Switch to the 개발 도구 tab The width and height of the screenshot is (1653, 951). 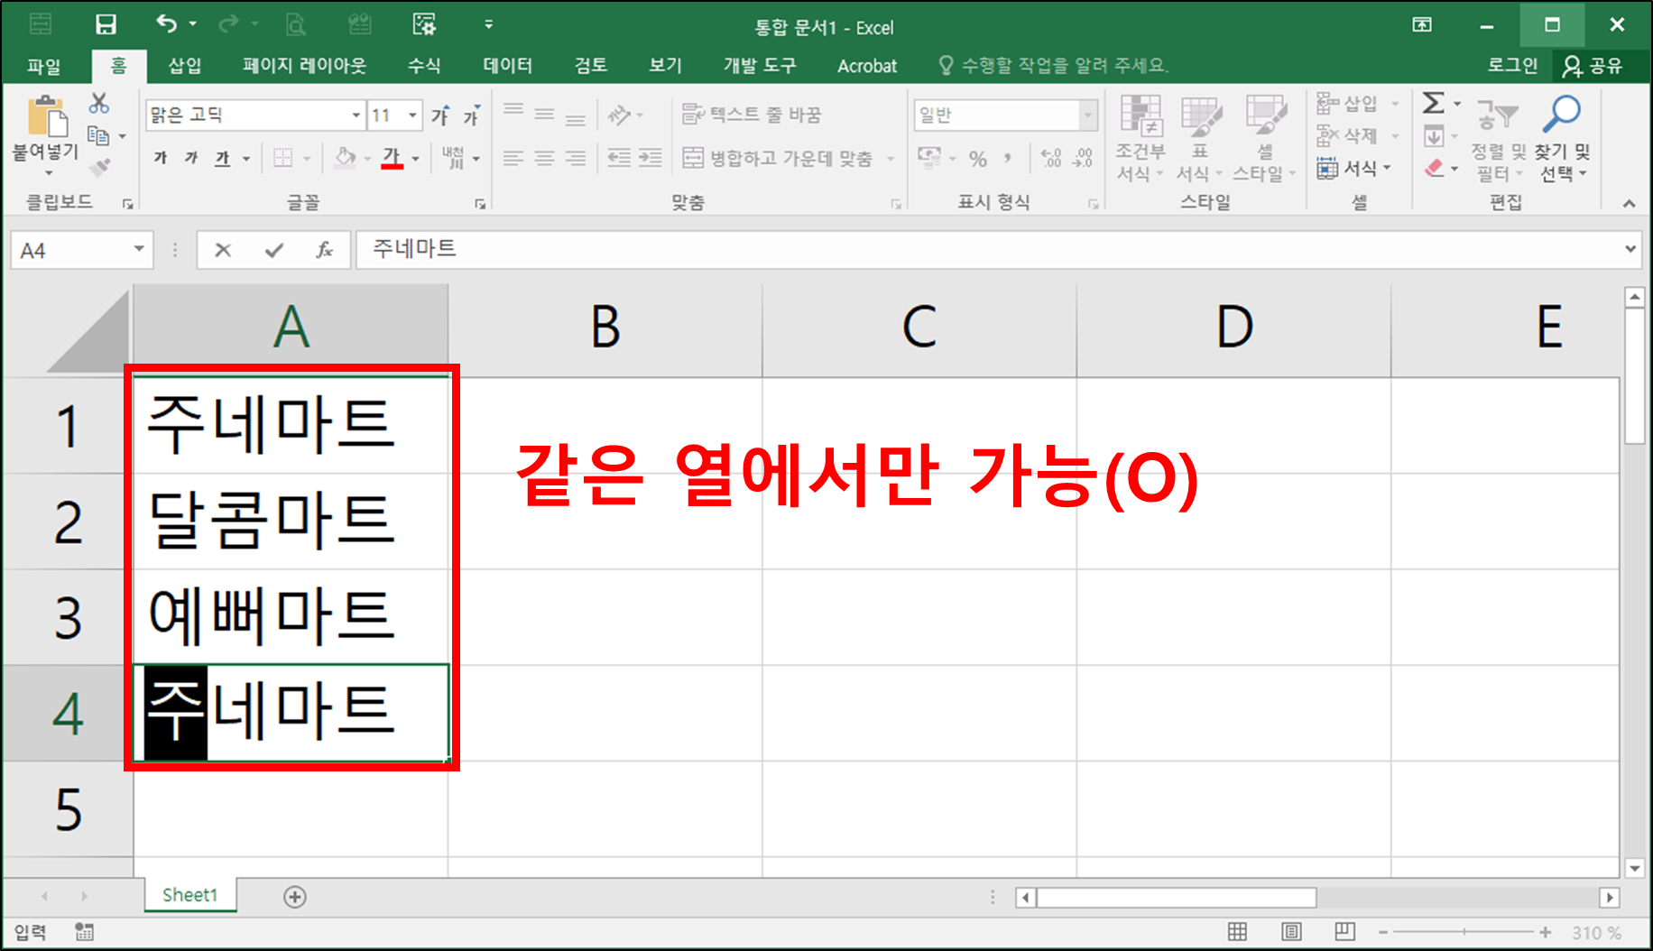click(x=760, y=66)
